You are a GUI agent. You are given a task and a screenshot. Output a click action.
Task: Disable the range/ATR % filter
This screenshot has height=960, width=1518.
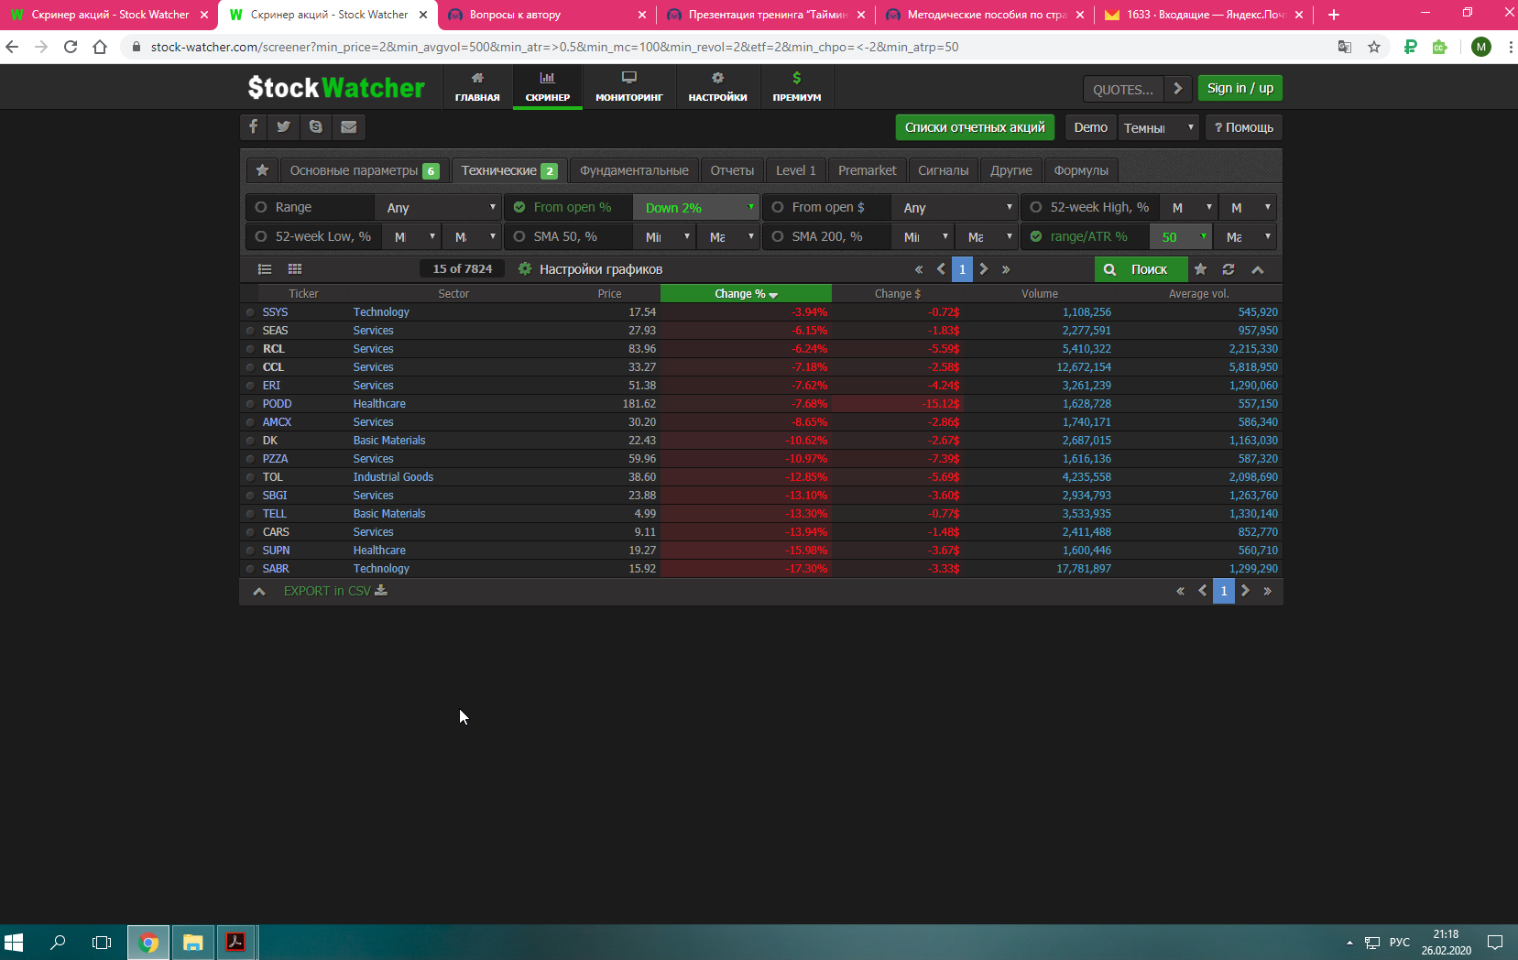point(1036,237)
